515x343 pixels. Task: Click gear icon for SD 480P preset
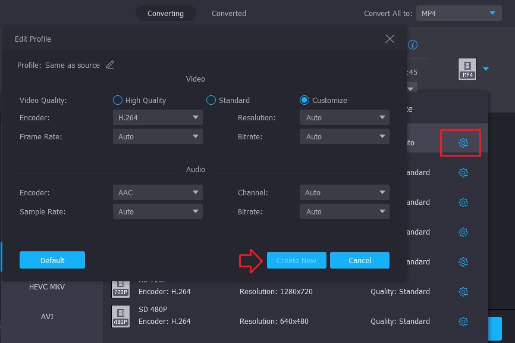point(463,322)
